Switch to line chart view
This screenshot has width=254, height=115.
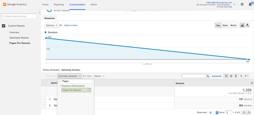coord(242,25)
